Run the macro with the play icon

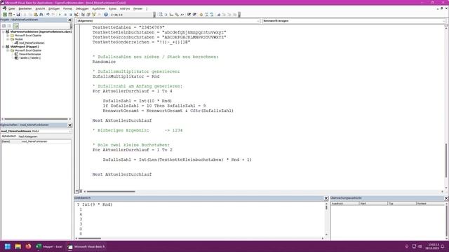[x=60, y=15]
